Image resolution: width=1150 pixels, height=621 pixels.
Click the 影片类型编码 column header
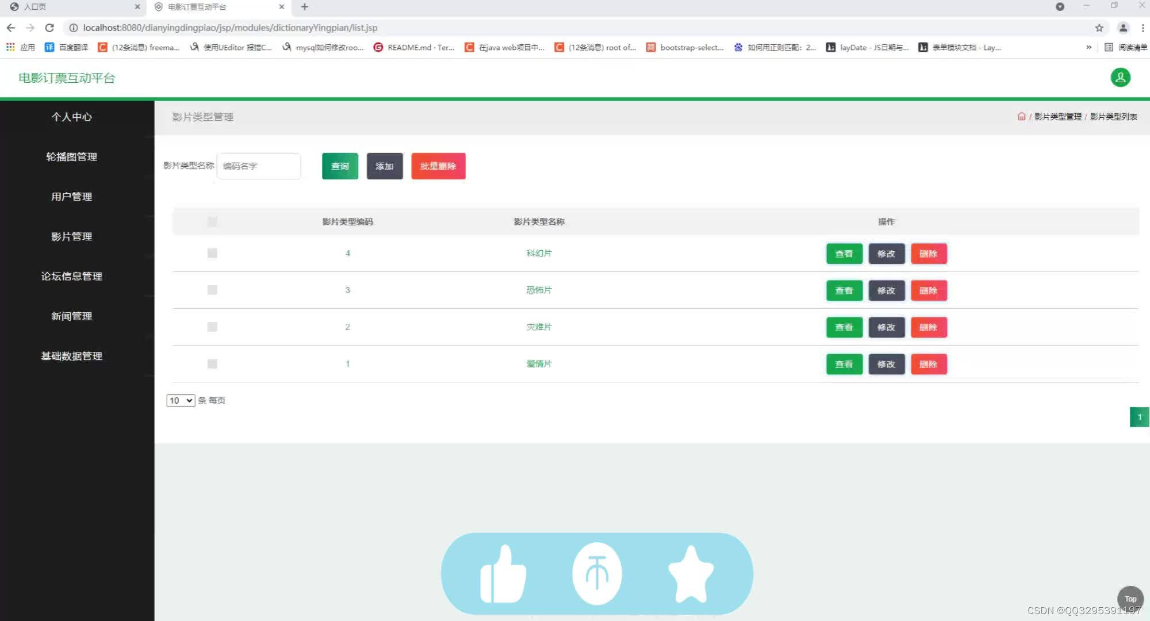click(x=347, y=222)
